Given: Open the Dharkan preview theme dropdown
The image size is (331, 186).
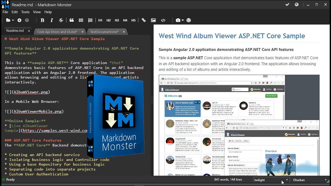Looking at the screenshot, I should coord(310,180).
